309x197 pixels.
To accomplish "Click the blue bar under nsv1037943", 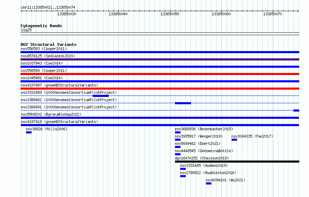I will click(160, 67).
